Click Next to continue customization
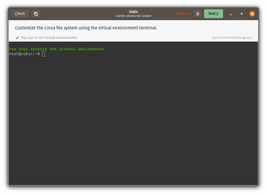Image resolution: width=267 pixels, height=195 pixels. point(213,14)
